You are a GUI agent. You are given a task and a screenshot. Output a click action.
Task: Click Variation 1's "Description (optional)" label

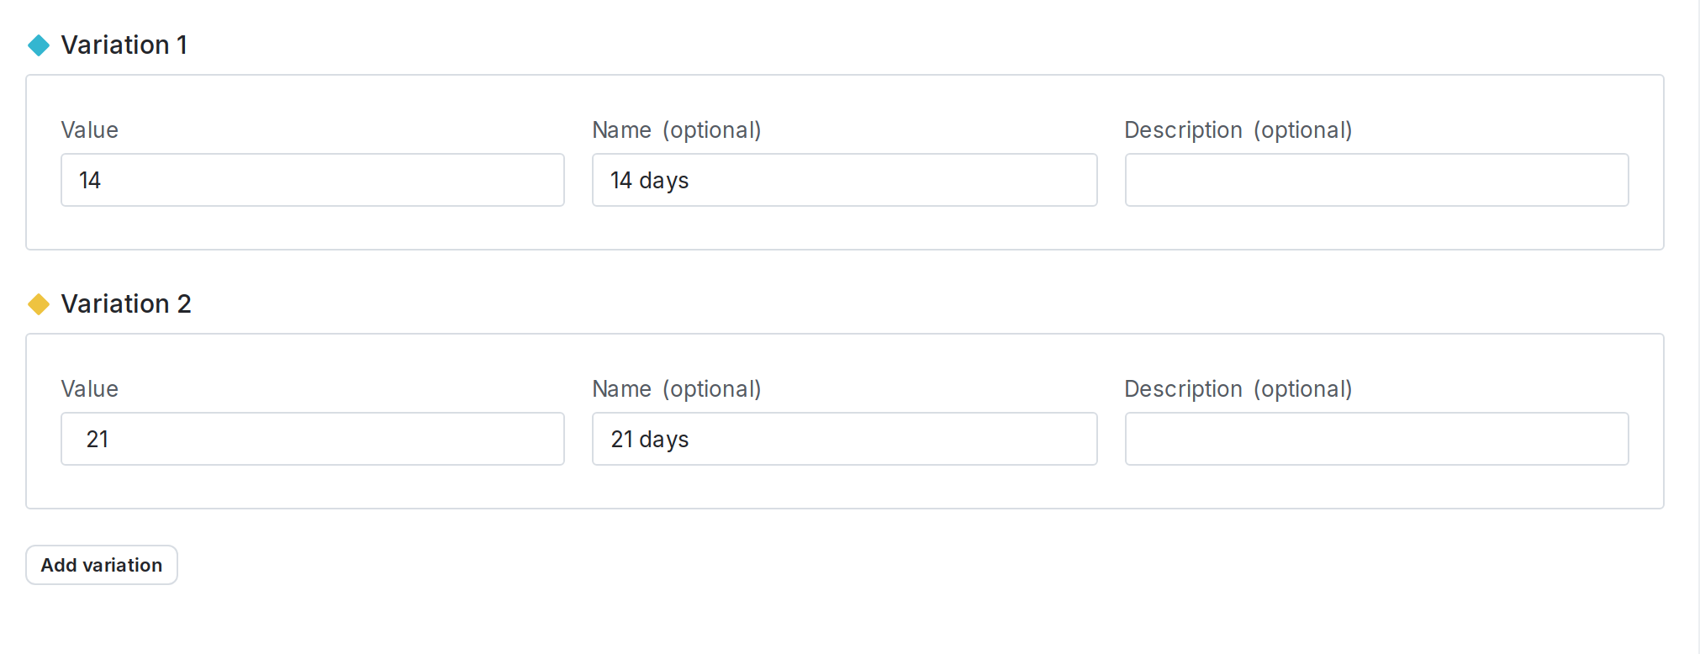pyautogui.click(x=1238, y=130)
